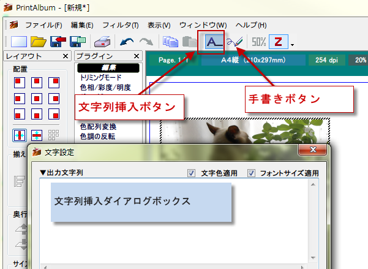Expand the dropdown arrow beside the Z button

(x=293, y=45)
